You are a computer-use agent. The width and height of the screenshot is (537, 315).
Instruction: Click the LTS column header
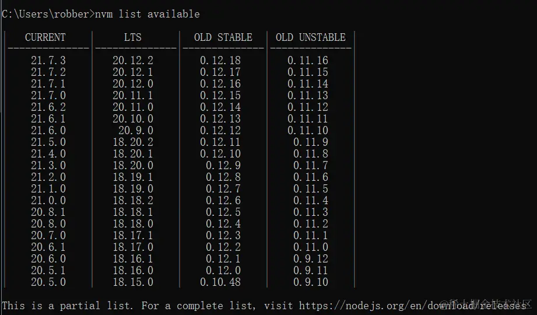pyautogui.click(x=132, y=37)
